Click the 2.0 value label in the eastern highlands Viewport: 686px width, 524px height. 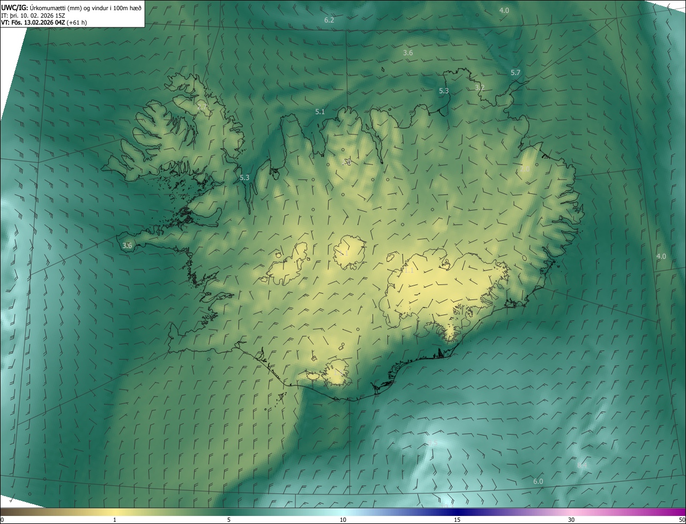pyautogui.click(x=525, y=169)
